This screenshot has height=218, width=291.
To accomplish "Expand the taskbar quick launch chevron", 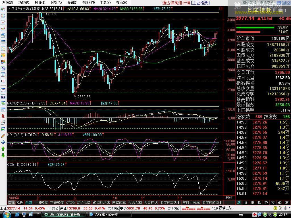I will point(38,214).
